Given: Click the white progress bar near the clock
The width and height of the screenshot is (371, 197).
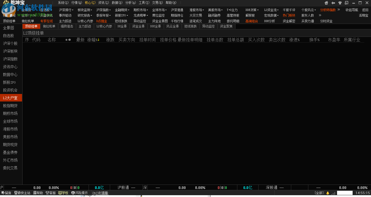Looking at the screenshot, I should click(x=345, y=193).
